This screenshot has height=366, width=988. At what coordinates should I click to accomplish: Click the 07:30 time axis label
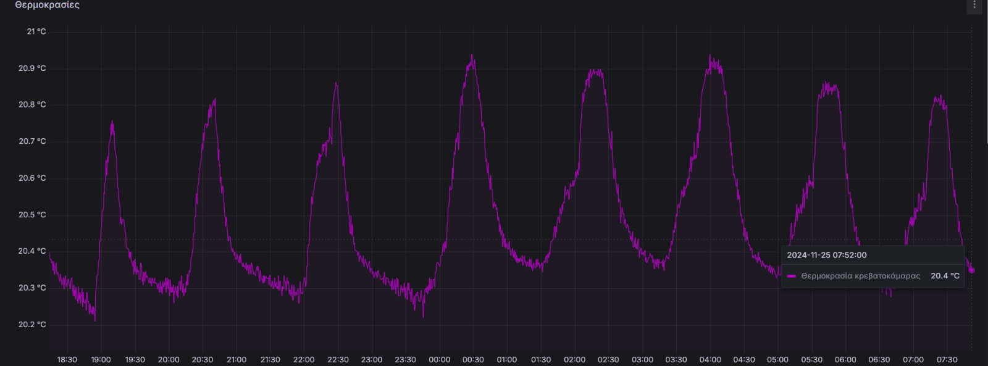click(947, 360)
